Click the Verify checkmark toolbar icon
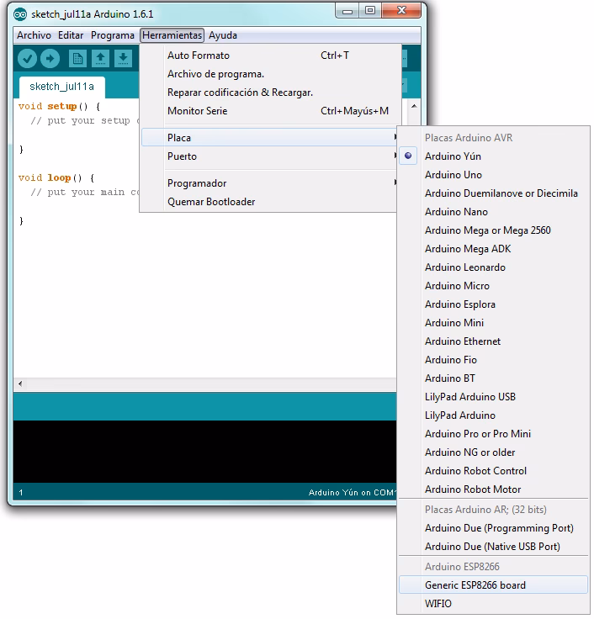This screenshot has width=594, height=619. point(28,58)
